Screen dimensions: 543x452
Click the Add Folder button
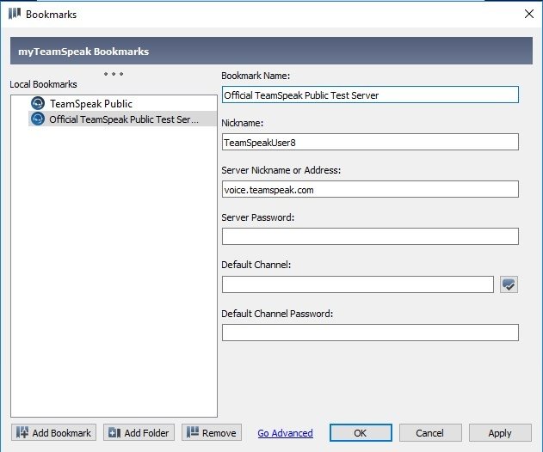(x=139, y=432)
